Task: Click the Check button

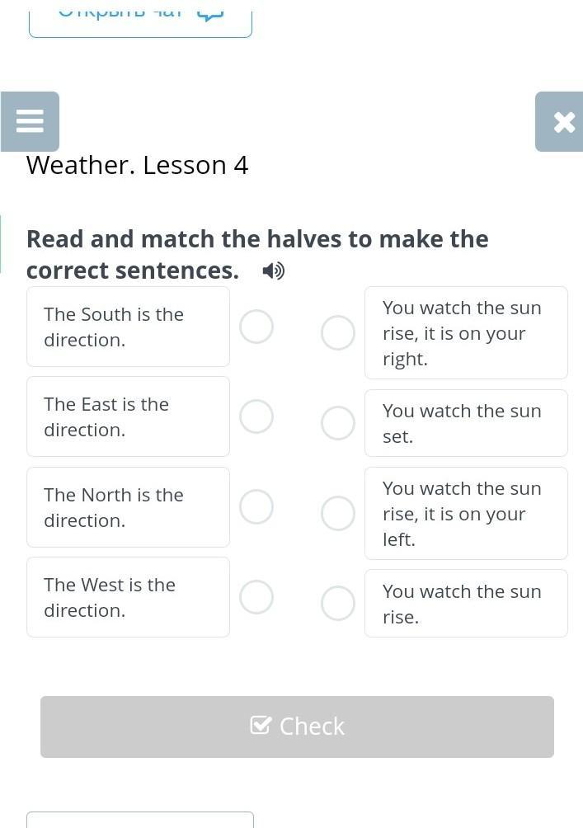Action: tap(297, 727)
